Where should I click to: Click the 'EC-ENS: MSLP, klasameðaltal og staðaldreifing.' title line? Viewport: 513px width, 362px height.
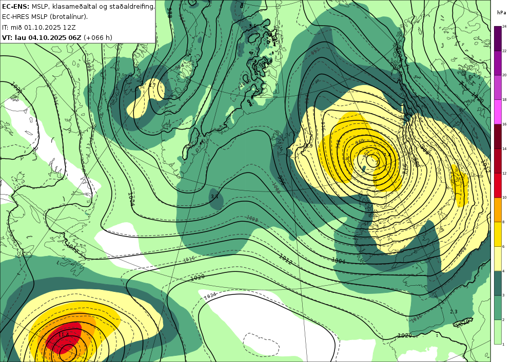pos(78,6)
